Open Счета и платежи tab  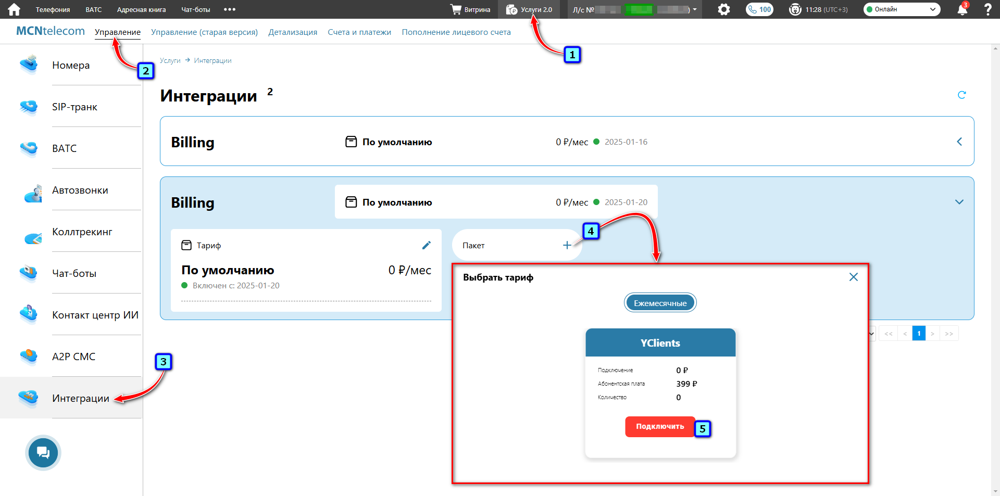(x=359, y=32)
